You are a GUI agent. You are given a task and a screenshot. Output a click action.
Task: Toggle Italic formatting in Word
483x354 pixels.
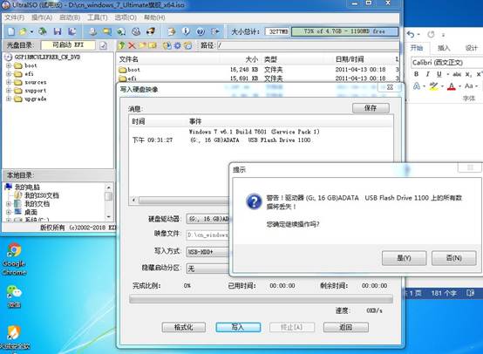(427, 74)
